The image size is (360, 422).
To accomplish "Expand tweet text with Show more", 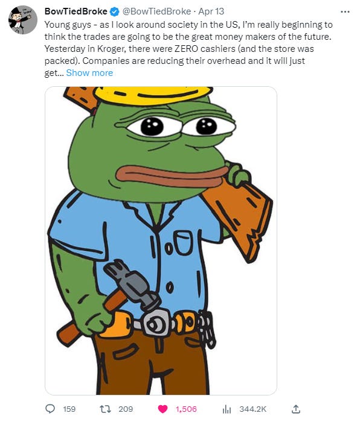I will (x=89, y=73).
